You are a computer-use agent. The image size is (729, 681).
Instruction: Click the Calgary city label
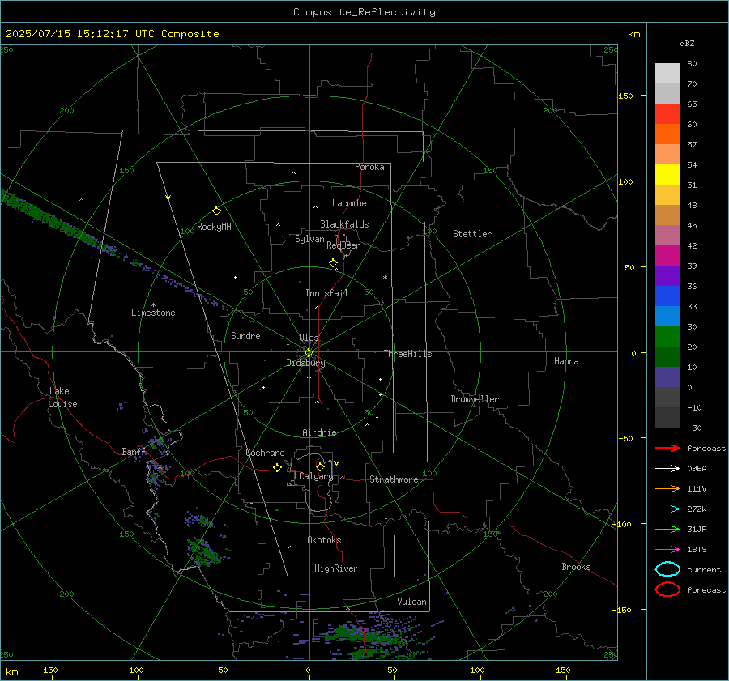[x=316, y=476]
